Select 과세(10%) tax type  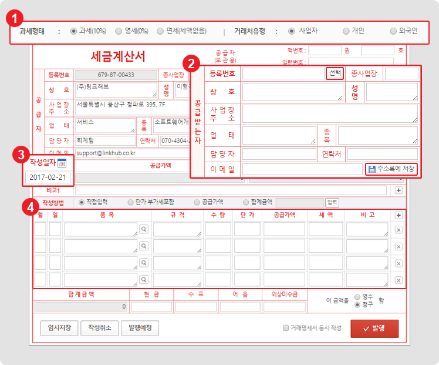coord(73,31)
